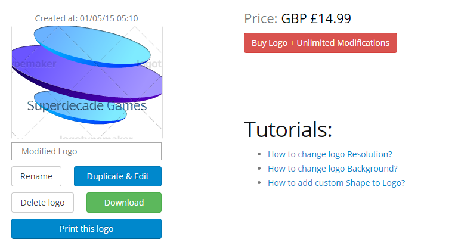The height and width of the screenshot is (252, 455).
Task: Open Duplicate & Edit for this logo
Action: click(x=117, y=176)
